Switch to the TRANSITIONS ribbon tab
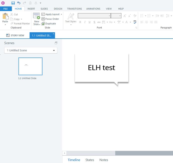This screenshot has height=163, width=173. (x=74, y=9)
